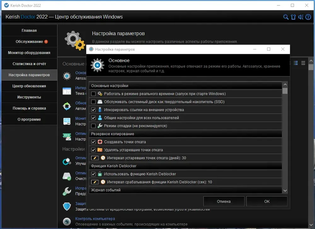The width and height of the screenshot is (315, 229).
Task: Click the lifebuoy icon beside Создавать точки отката
Action: click(x=100, y=142)
